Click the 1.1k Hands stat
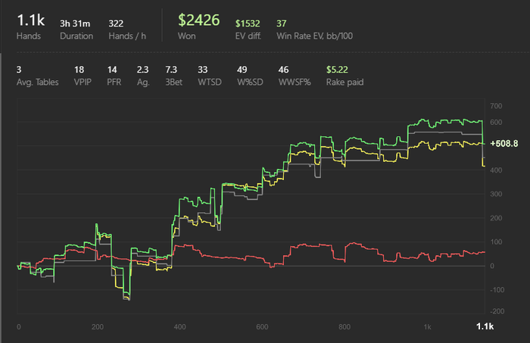 [x=30, y=27]
